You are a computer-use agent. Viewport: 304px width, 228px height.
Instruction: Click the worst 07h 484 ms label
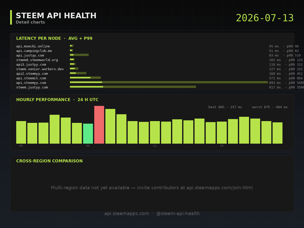pyautogui.click(x=270, y=107)
